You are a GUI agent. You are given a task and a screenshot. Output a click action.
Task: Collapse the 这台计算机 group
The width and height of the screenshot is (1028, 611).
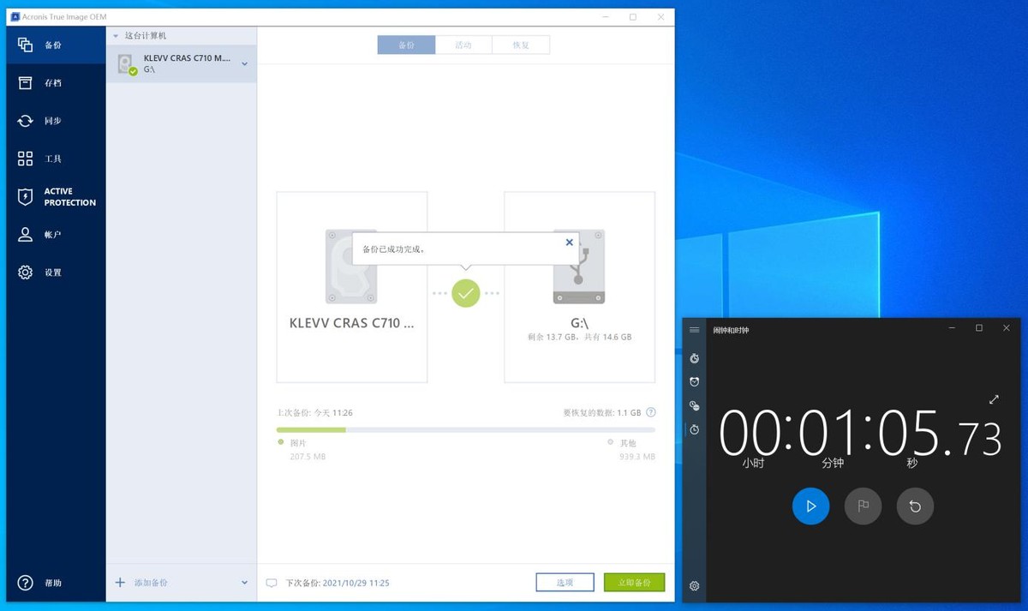tap(116, 36)
